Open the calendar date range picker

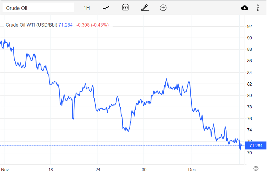click(x=125, y=8)
